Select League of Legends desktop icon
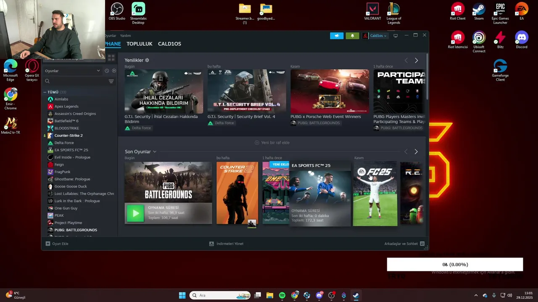This screenshot has width=538, height=302. click(394, 13)
